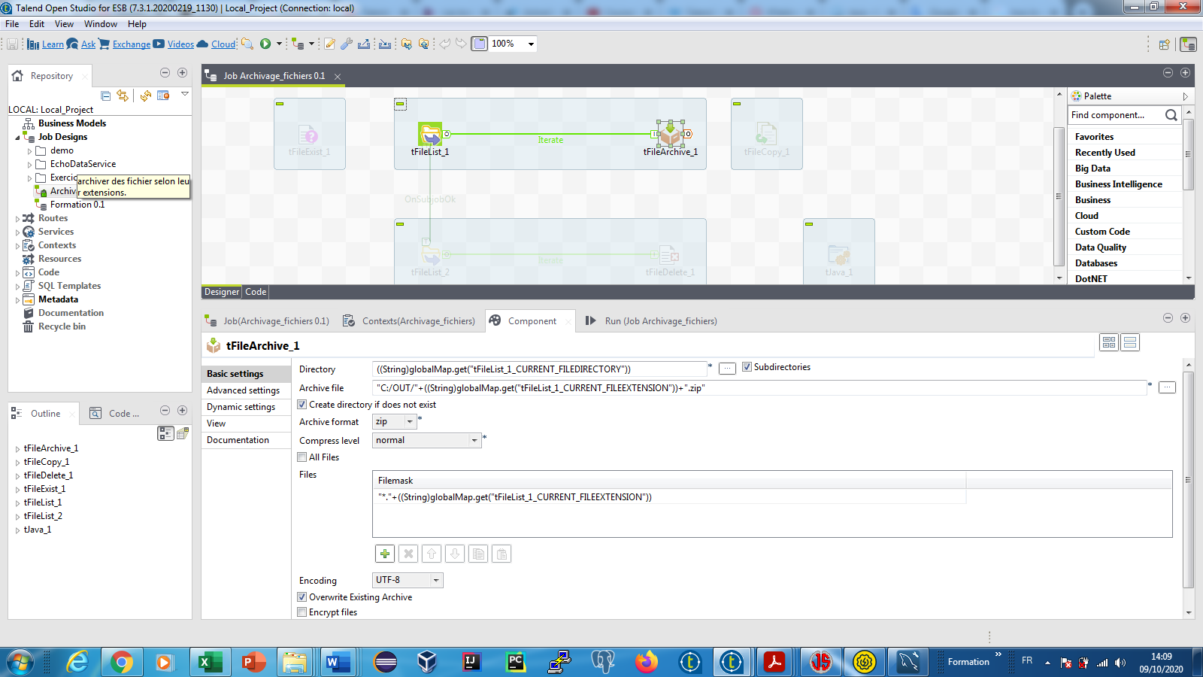Open Chrome from the taskbar
The image size is (1203, 677).
point(121,662)
